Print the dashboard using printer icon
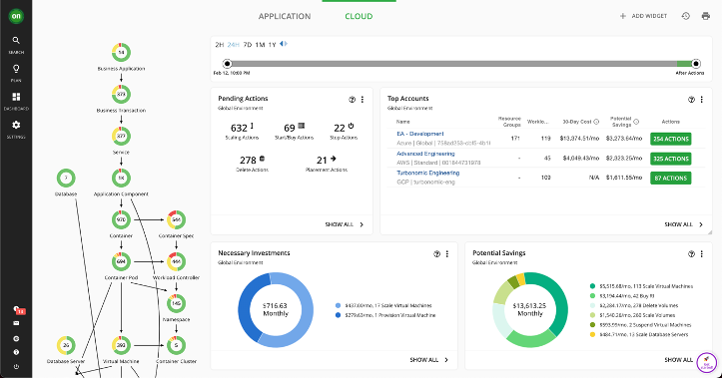723x379 pixels. click(x=705, y=16)
